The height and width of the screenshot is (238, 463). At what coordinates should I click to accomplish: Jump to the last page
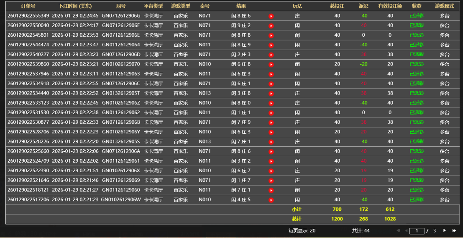point(454,230)
